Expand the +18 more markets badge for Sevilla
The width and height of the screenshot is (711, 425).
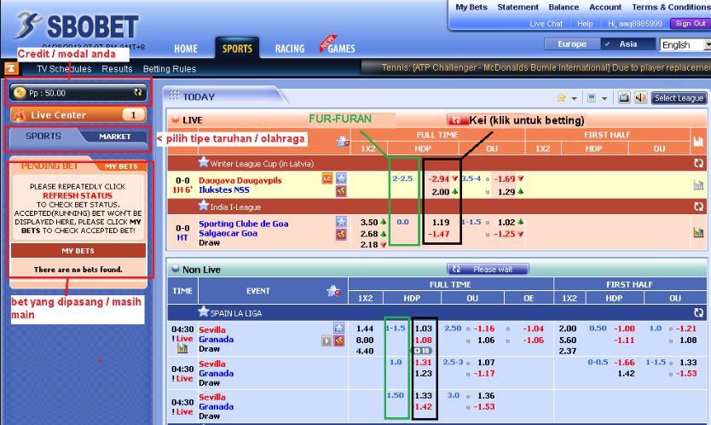coord(422,351)
